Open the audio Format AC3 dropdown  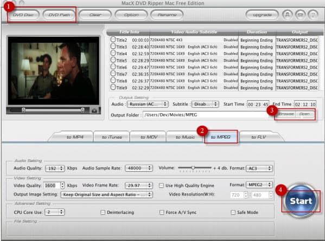[x=259, y=168]
